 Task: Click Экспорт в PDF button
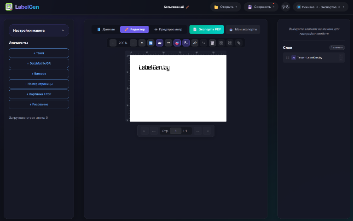[x=207, y=29]
